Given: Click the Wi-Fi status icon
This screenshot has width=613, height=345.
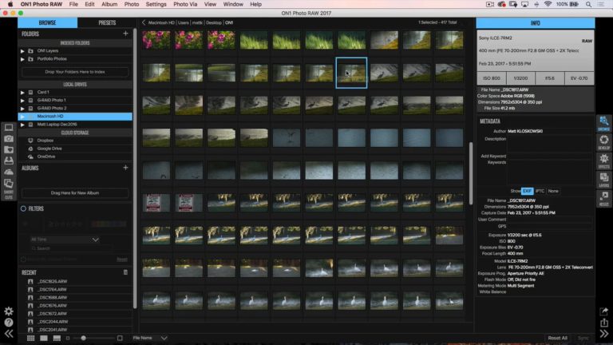Looking at the screenshot, I should tap(548, 4).
